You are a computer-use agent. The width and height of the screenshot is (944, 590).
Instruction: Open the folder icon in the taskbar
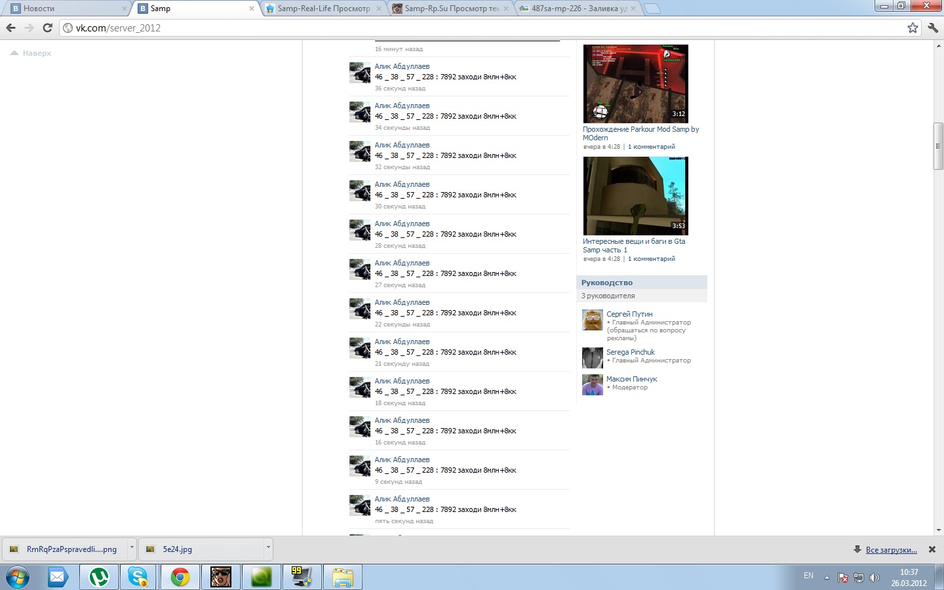click(343, 578)
